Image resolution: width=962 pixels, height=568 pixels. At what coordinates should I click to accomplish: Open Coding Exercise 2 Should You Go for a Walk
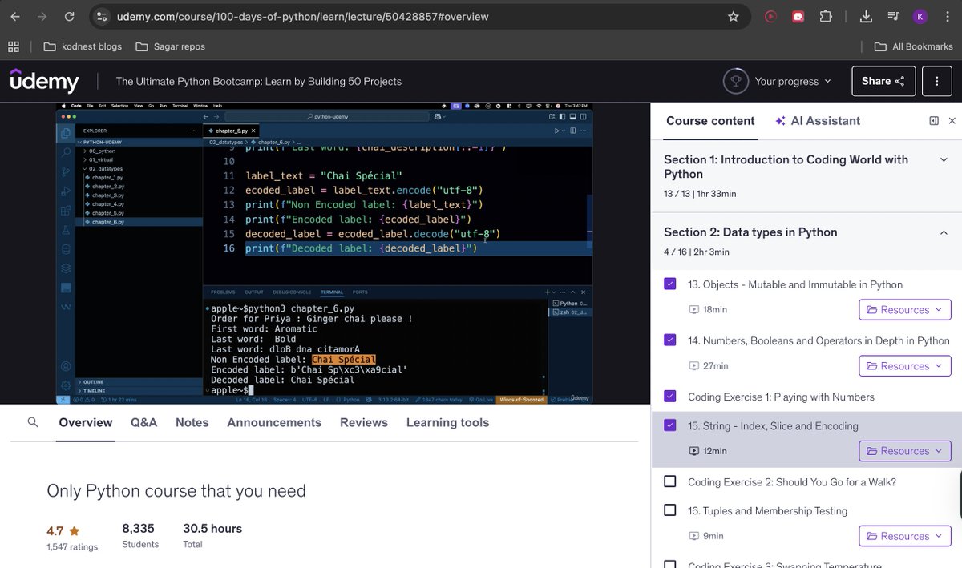(792, 482)
